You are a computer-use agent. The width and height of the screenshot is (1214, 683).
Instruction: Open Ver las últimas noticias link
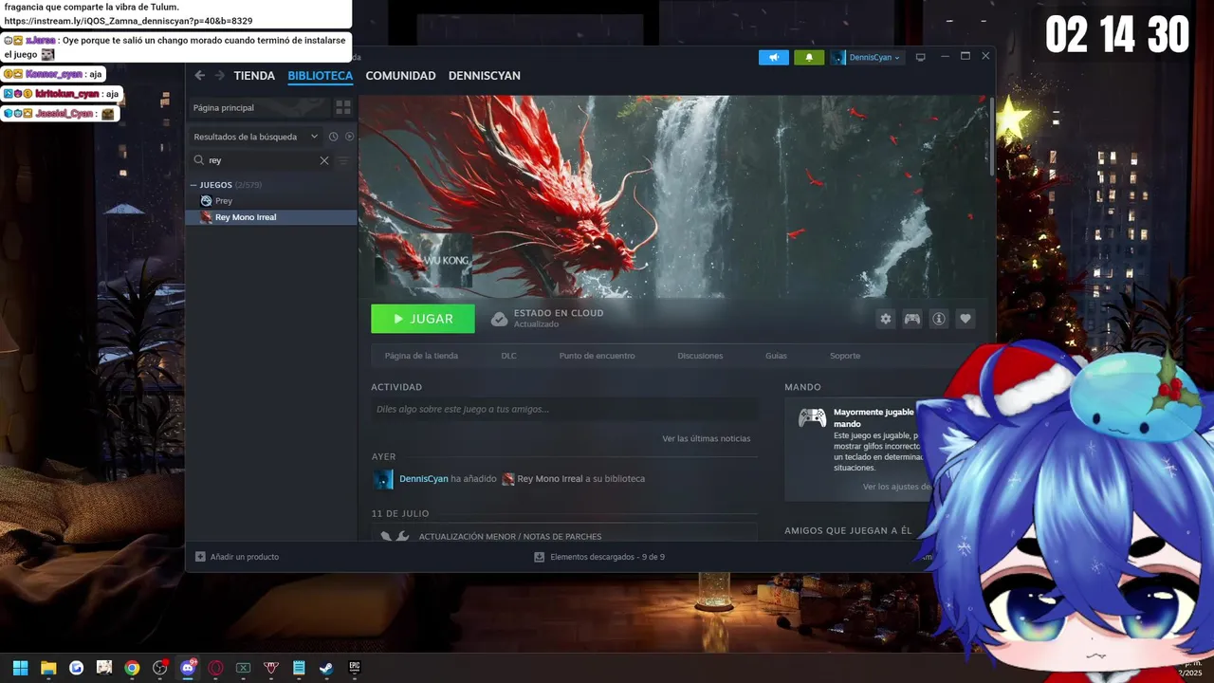click(707, 438)
